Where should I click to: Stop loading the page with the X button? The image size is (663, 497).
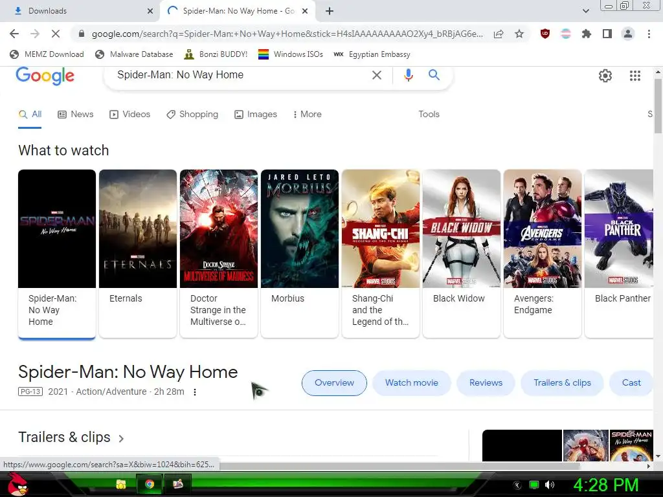(56, 34)
